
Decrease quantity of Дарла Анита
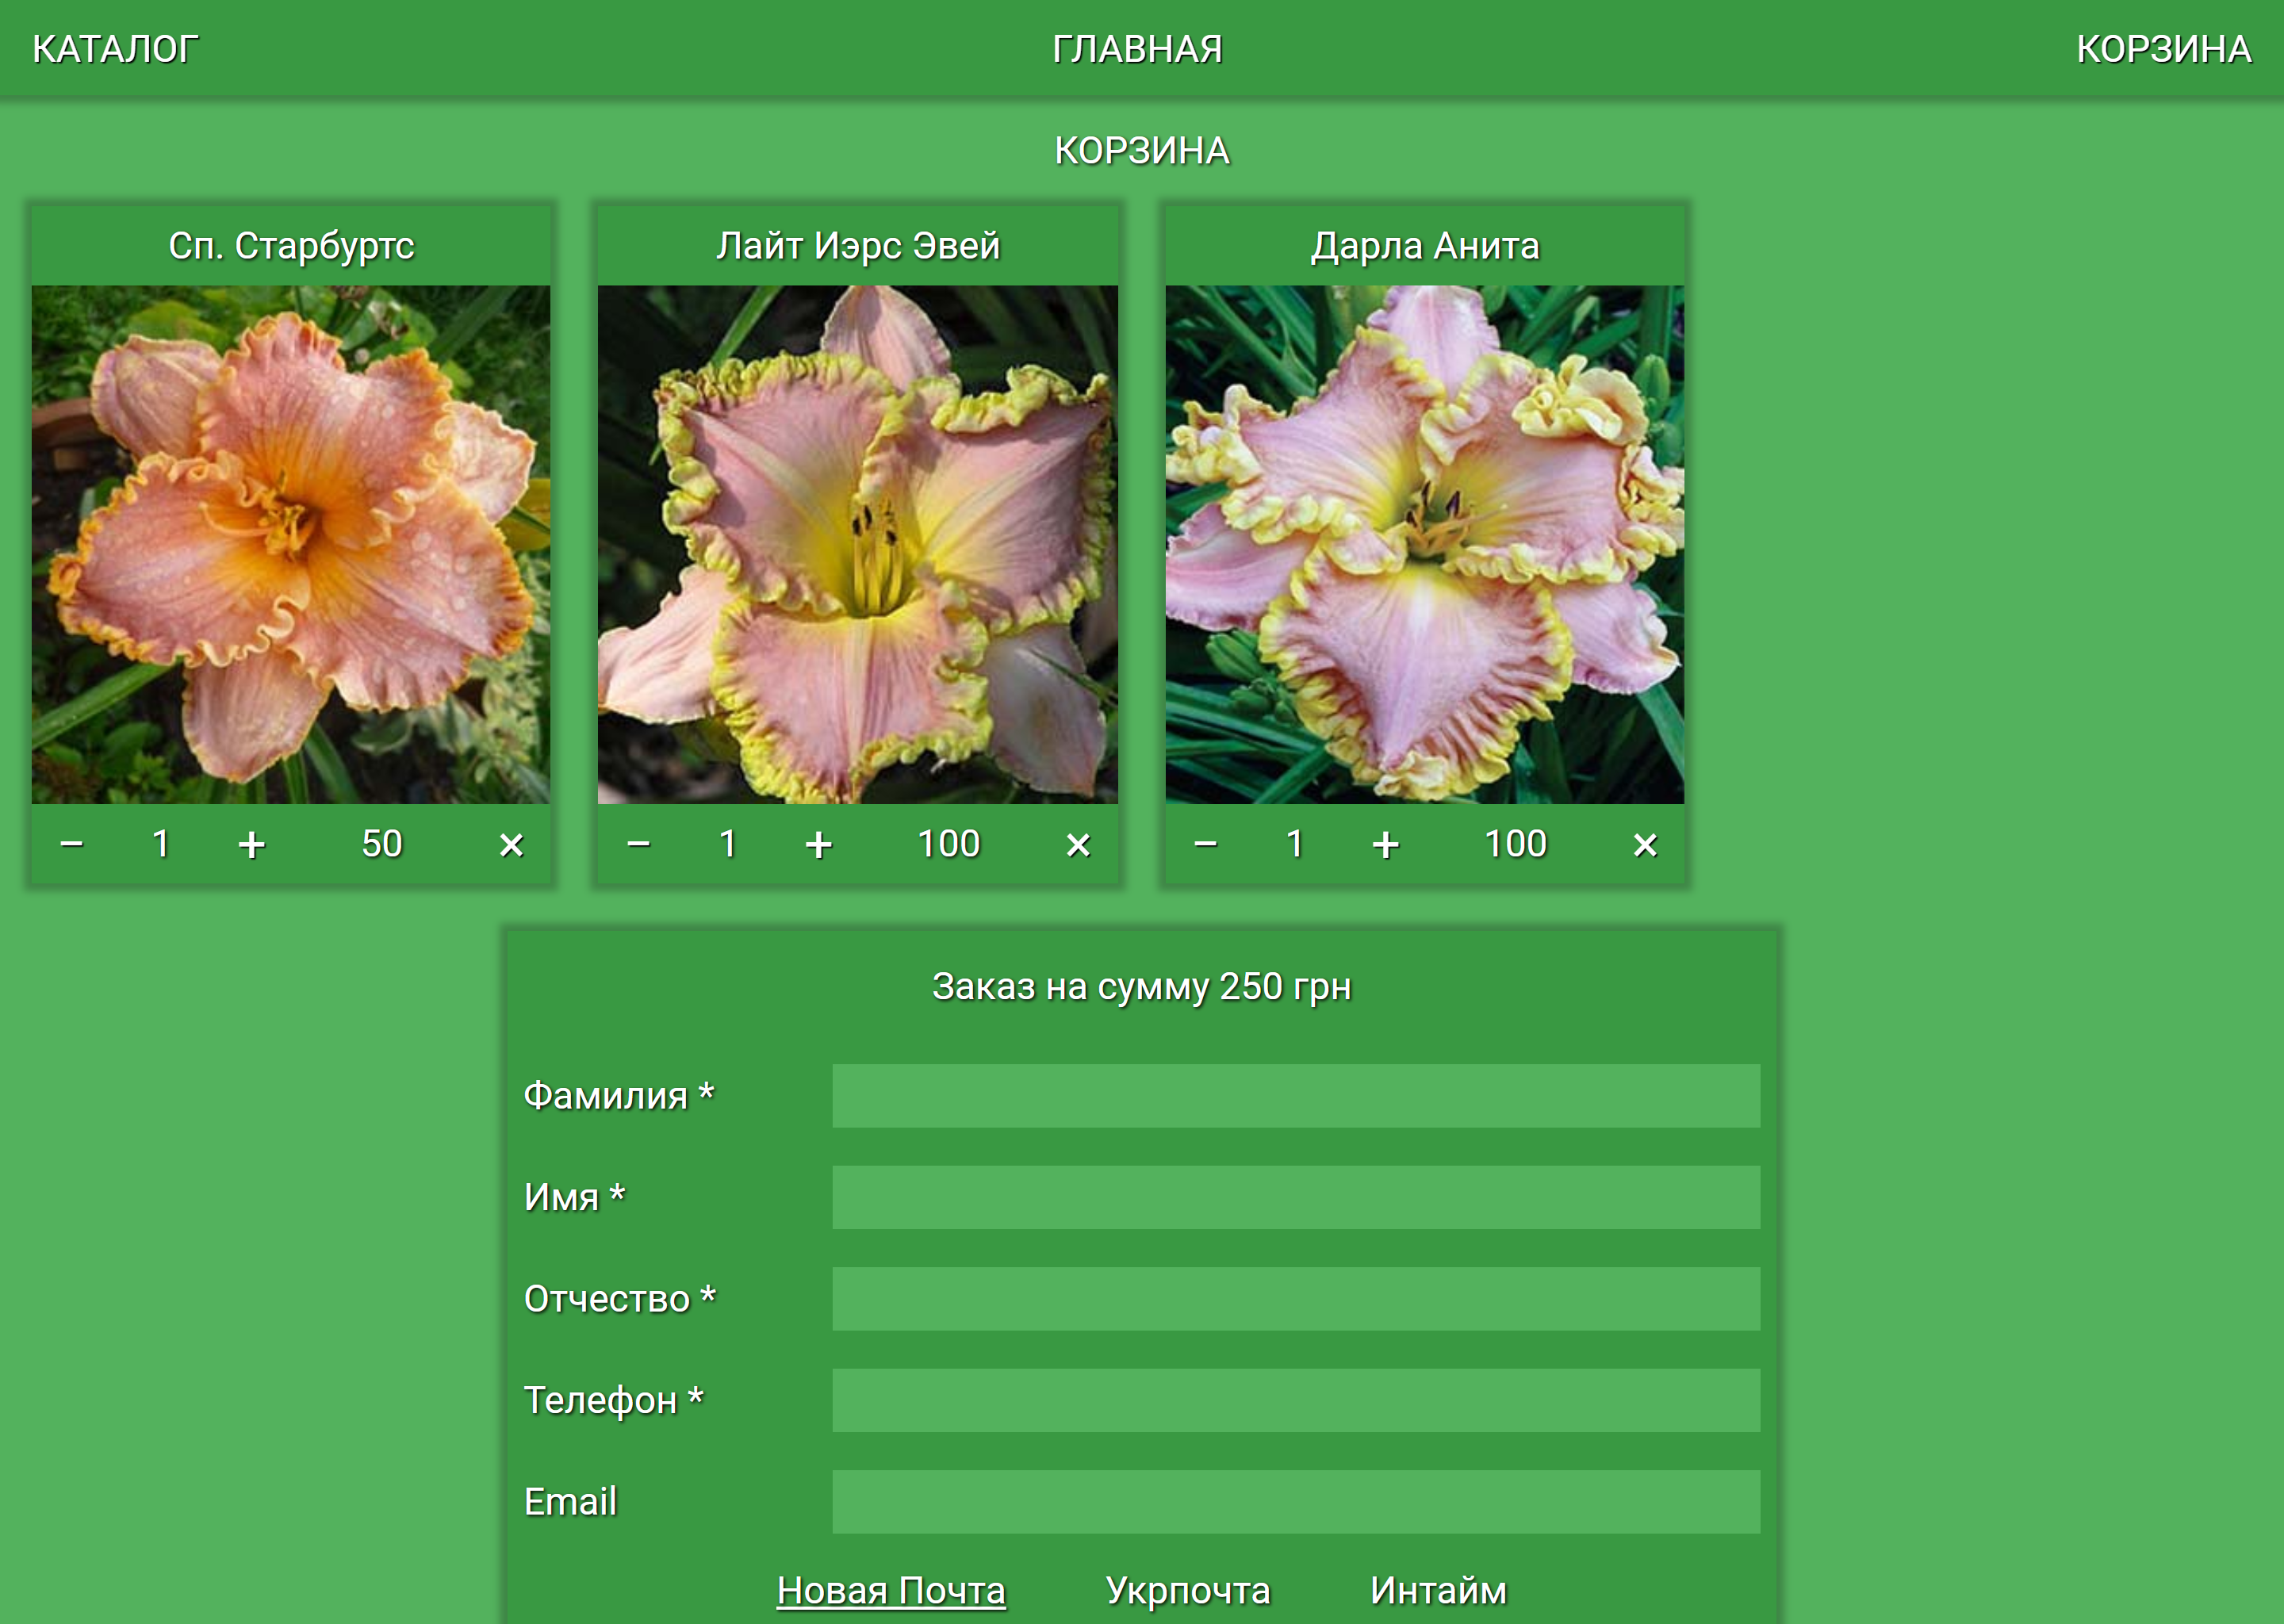coord(1206,845)
